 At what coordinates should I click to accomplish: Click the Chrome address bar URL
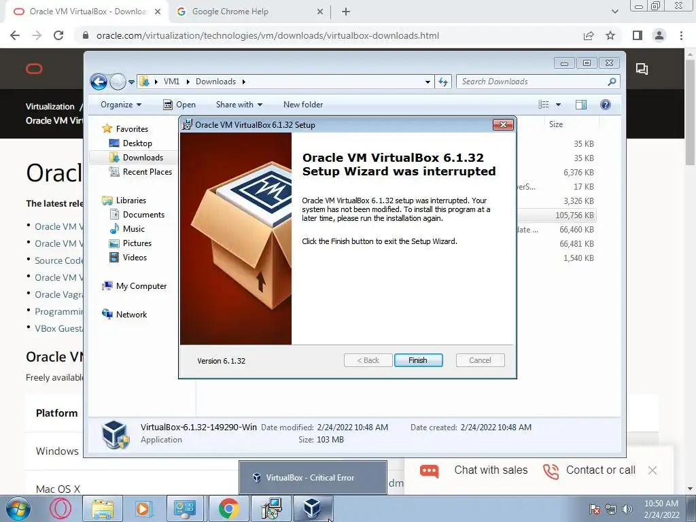pos(268,35)
